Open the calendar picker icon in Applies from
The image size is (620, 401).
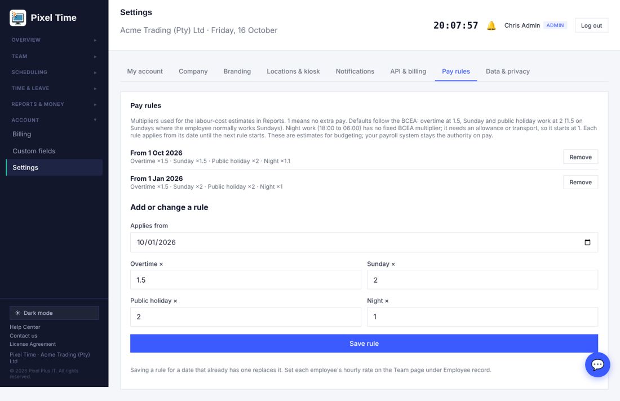point(587,242)
